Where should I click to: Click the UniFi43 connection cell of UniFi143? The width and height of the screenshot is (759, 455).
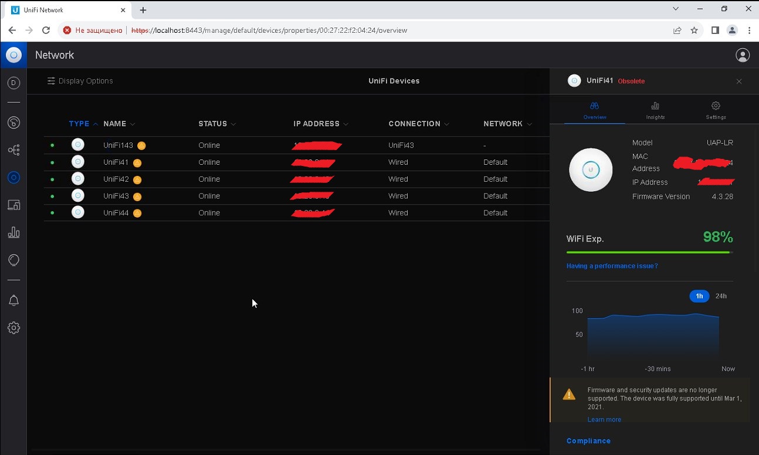pyautogui.click(x=401, y=145)
